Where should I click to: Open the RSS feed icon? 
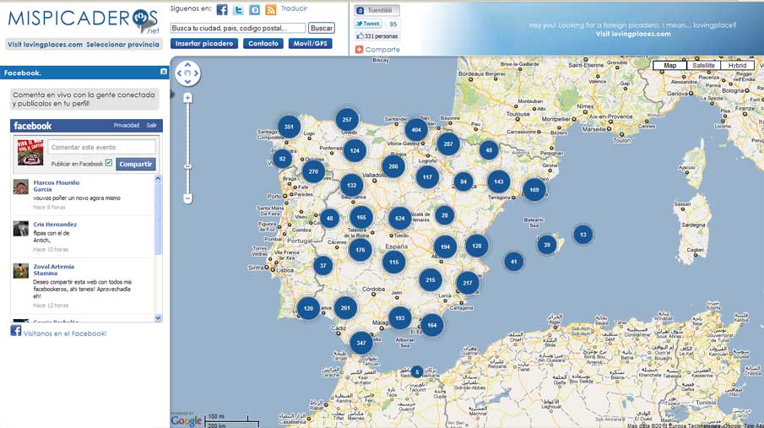tap(271, 10)
